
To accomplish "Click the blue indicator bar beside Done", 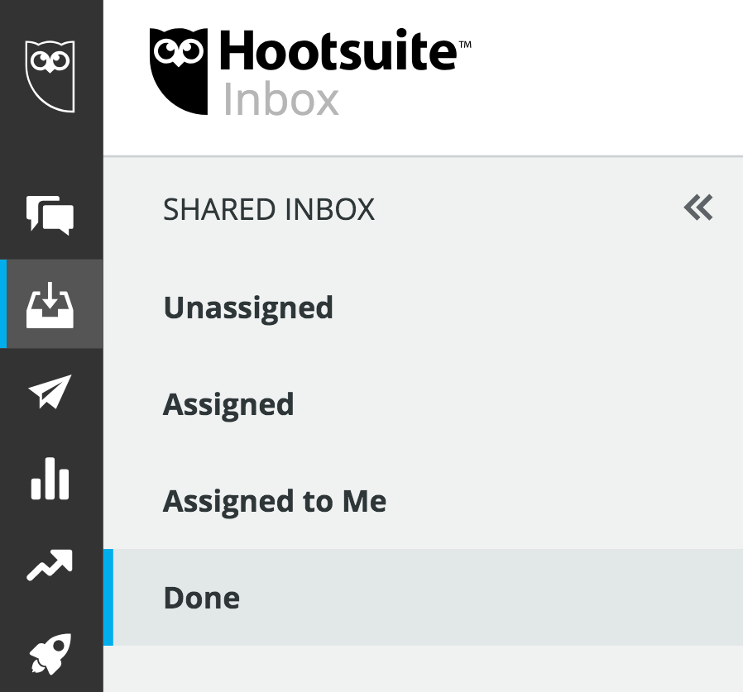I will click(x=108, y=597).
